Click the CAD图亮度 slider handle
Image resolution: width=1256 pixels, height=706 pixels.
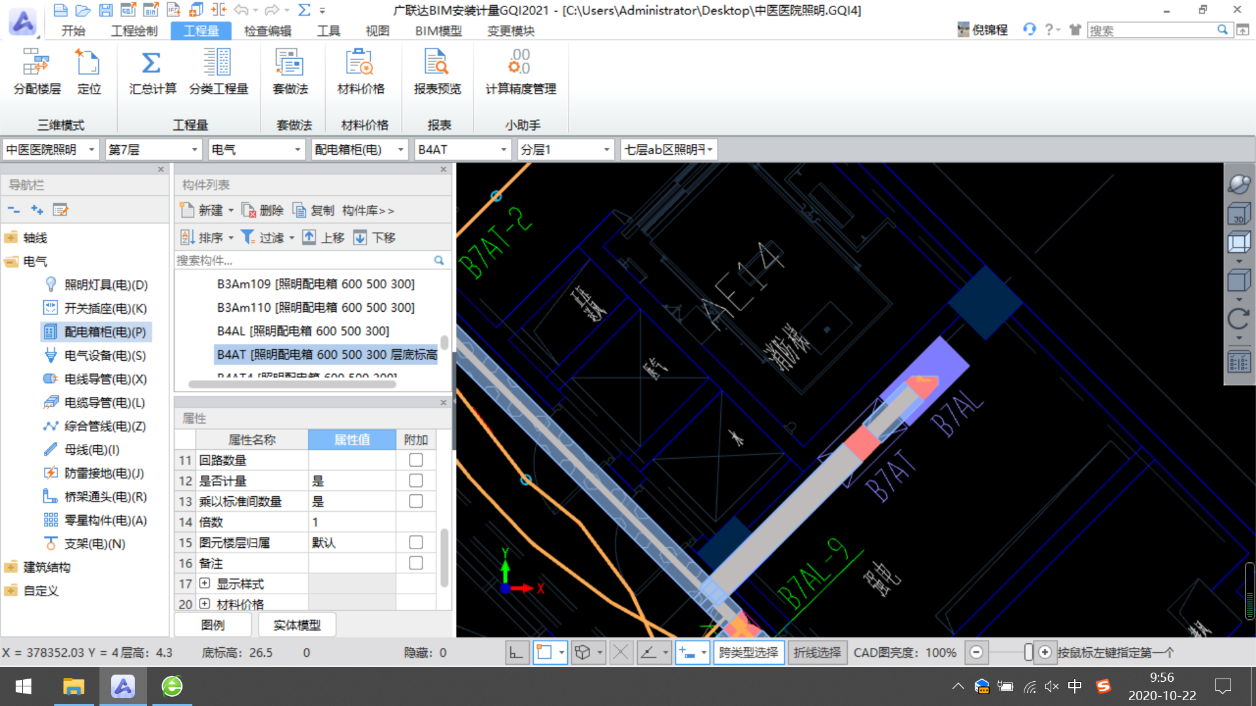[1028, 652]
